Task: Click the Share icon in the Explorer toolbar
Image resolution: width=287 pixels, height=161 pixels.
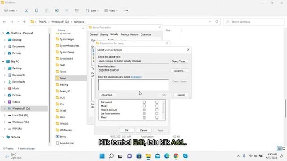Action: coord(67,11)
